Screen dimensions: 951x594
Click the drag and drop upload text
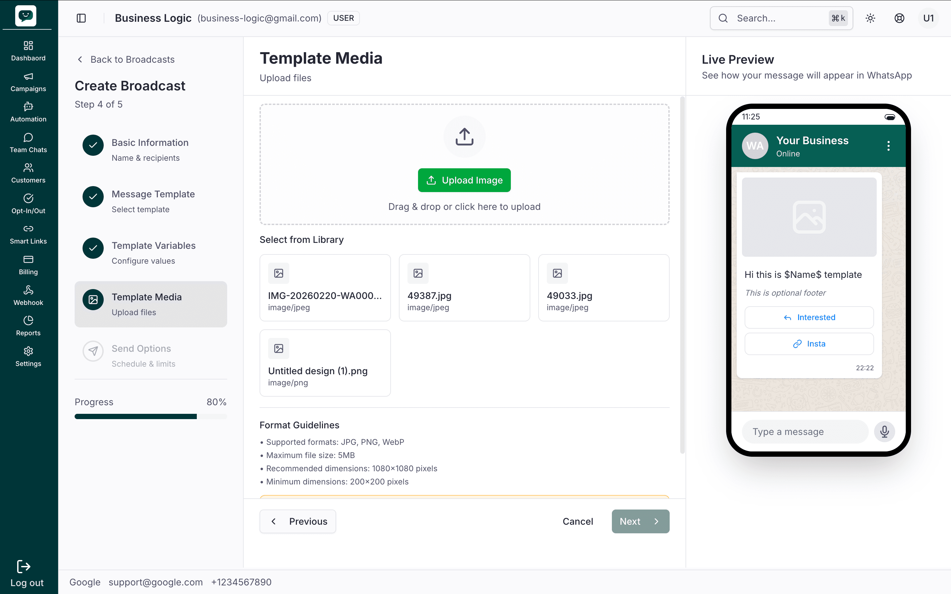[464, 207]
